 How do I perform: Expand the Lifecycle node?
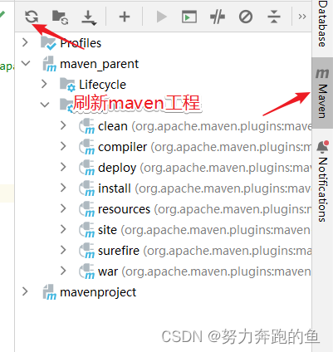44,84
